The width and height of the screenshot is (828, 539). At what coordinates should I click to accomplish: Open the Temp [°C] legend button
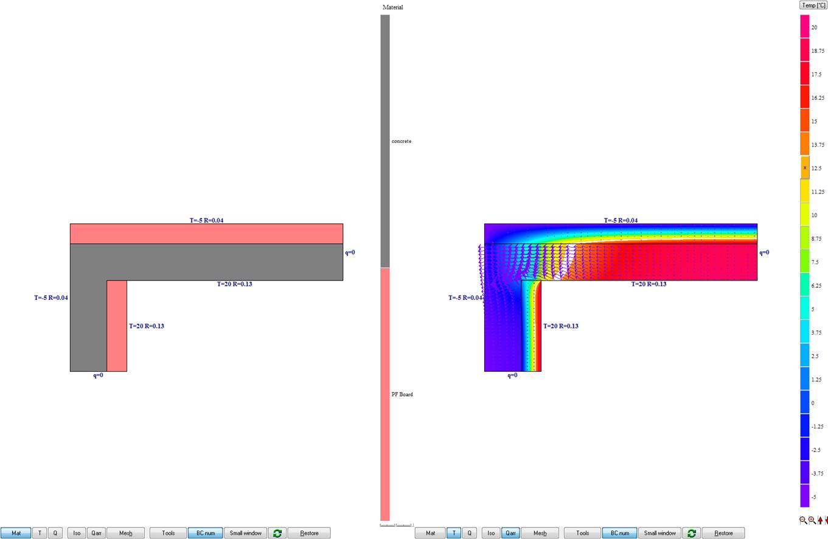click(813, 5)
